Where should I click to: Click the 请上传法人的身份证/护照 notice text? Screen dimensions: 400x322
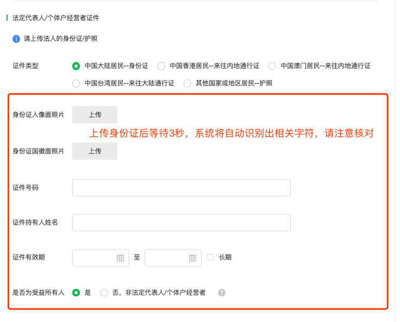tap(61, 39)
